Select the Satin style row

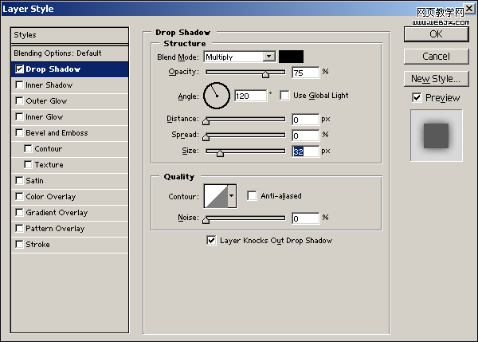click(x=69, y=181)
